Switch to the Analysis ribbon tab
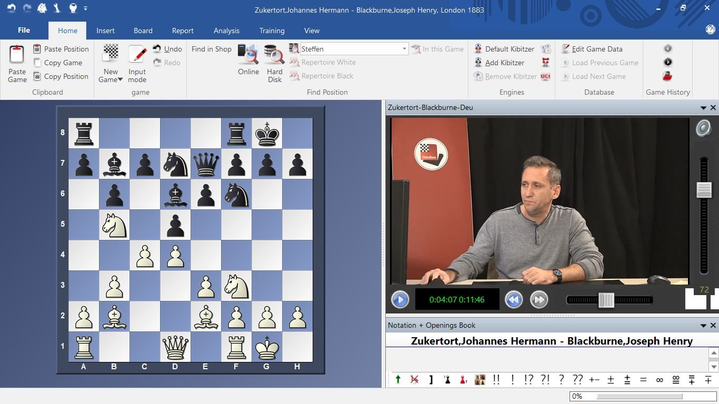Viewport: 719px width, 404px height. (226, 31)
